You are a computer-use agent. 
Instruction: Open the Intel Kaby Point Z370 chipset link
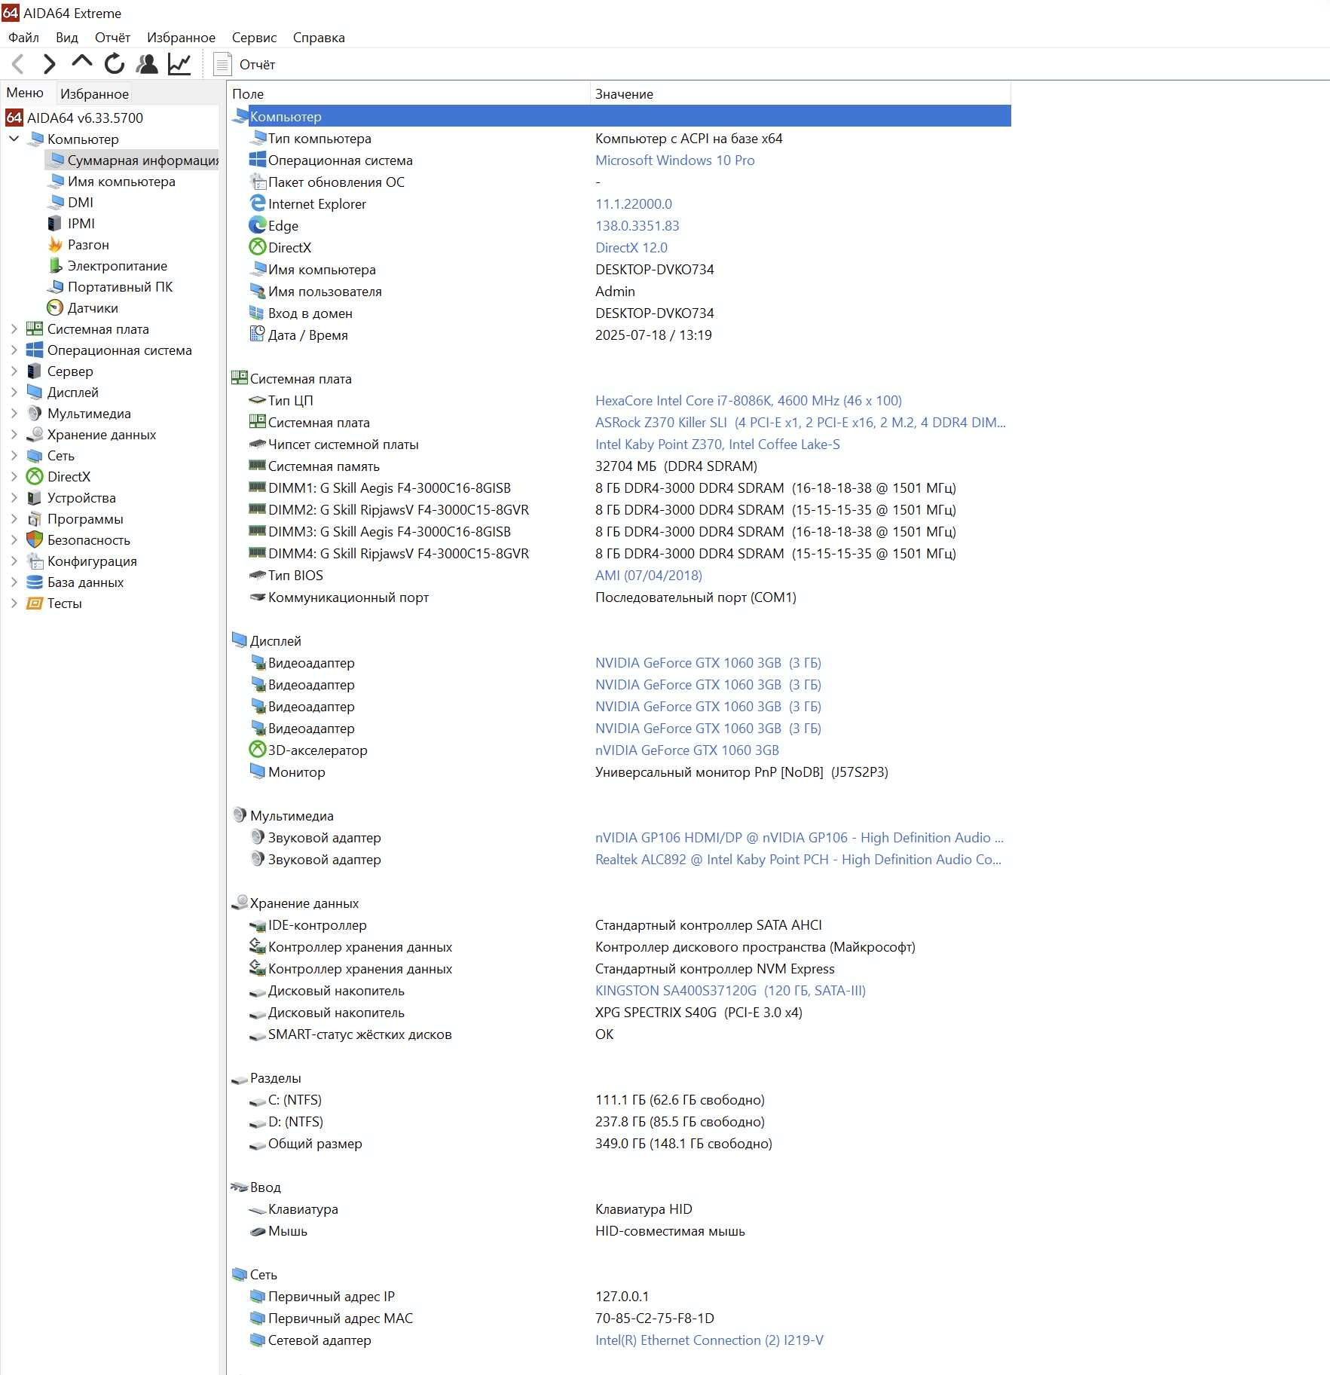click(x=717, y=444)
